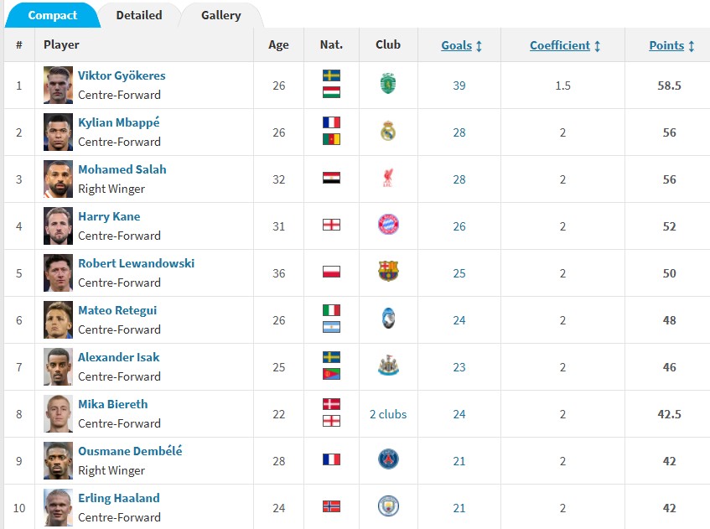
Task: Select the Compact view tab
Action: click(x=52, y=15)
